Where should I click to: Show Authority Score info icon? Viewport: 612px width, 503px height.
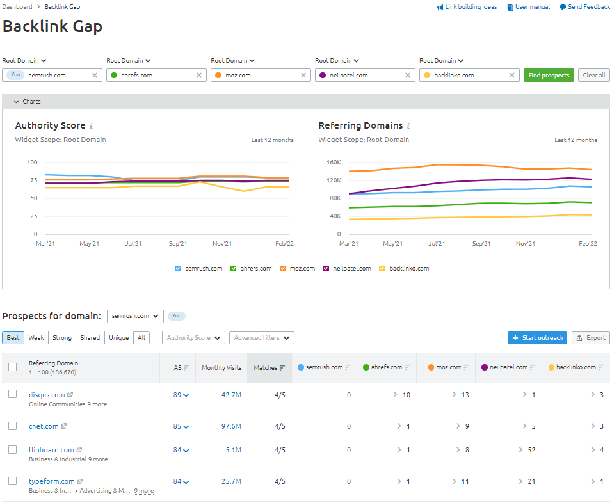coord(91,125)
